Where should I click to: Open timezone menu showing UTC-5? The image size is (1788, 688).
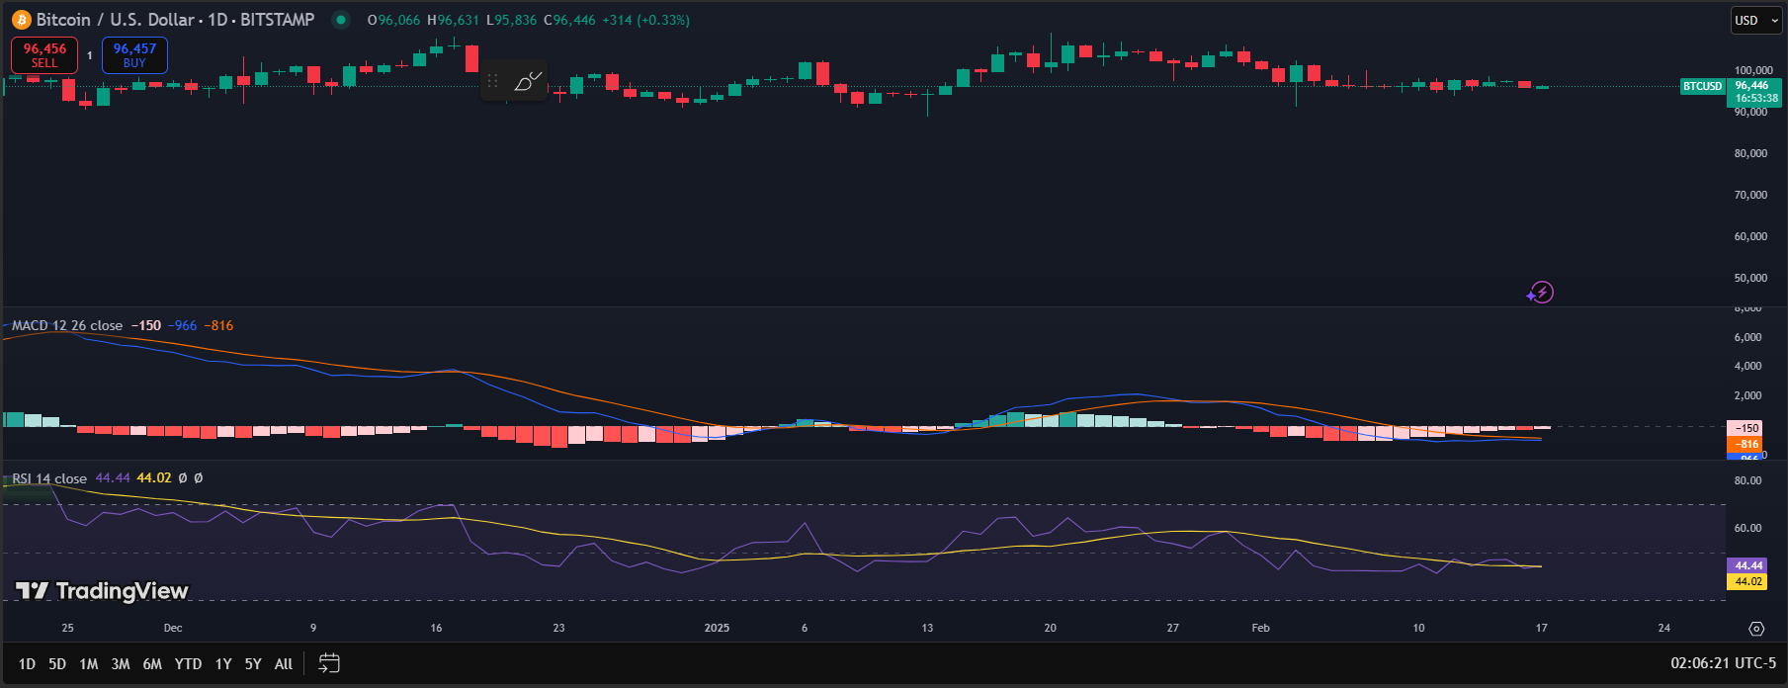pyautogui.click(x=1723, y=663)
